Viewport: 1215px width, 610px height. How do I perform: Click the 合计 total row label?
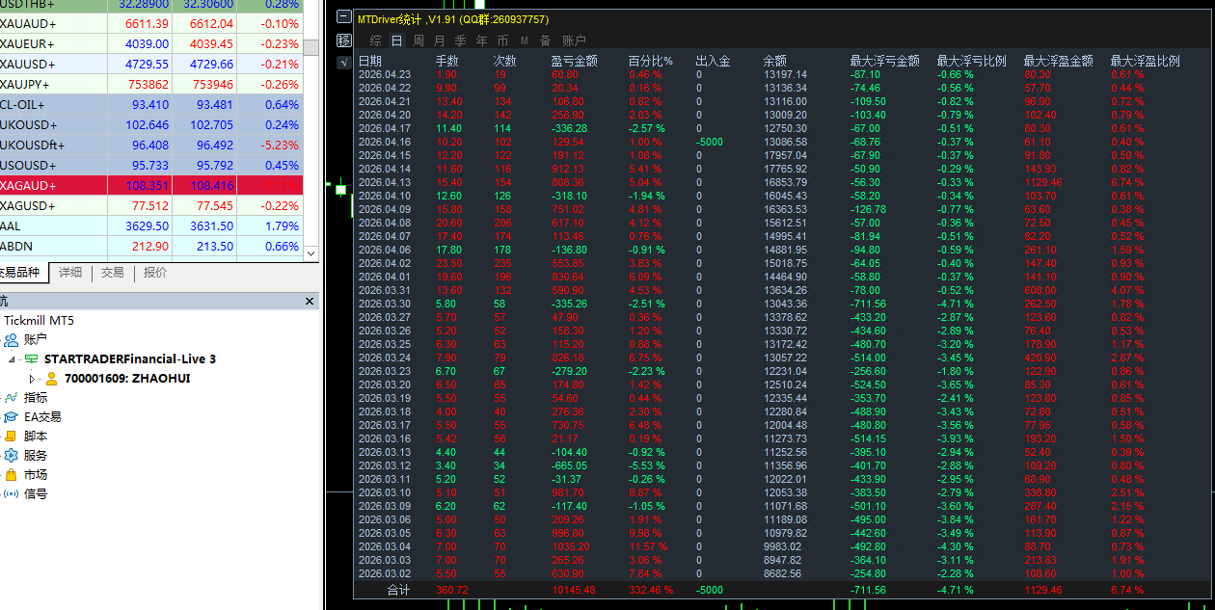pyautogui.click(x=398, y=590)
